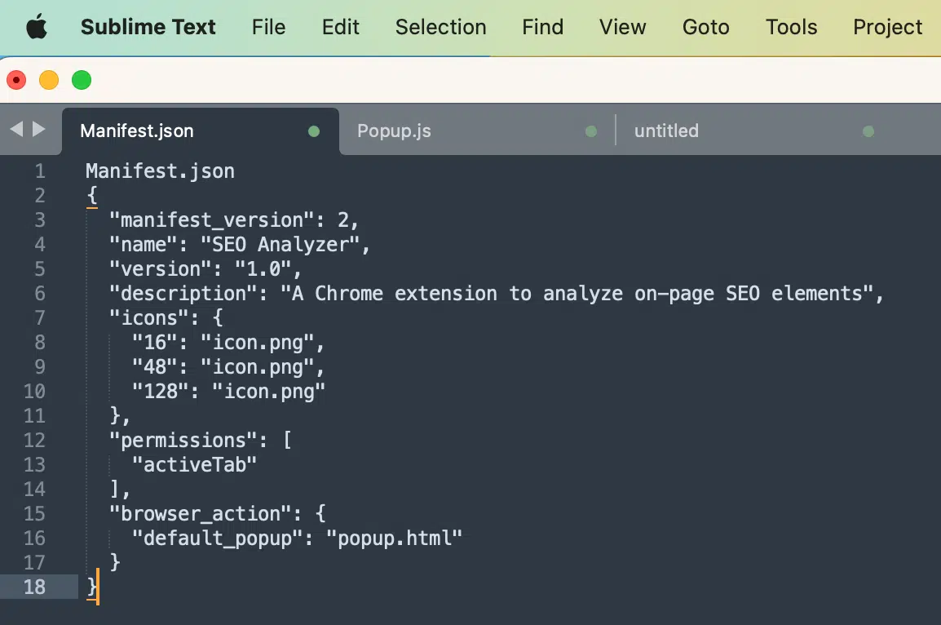Close the Manifest.json tab via unsaved dot
The width and height of the screenshot is (941, 625).
314,131
